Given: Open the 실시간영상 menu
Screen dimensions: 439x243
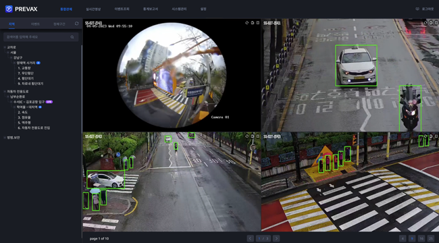Looking at the screenshot, I should coord(93,9).
